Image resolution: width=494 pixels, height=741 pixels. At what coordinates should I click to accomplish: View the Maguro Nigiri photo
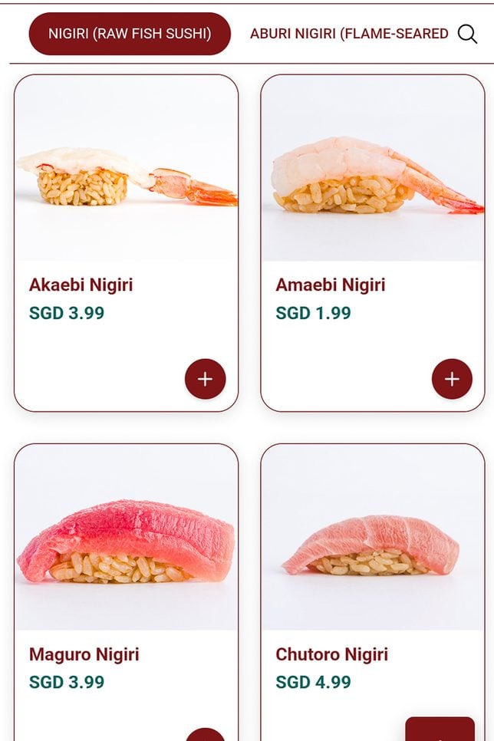click(127, 537)
